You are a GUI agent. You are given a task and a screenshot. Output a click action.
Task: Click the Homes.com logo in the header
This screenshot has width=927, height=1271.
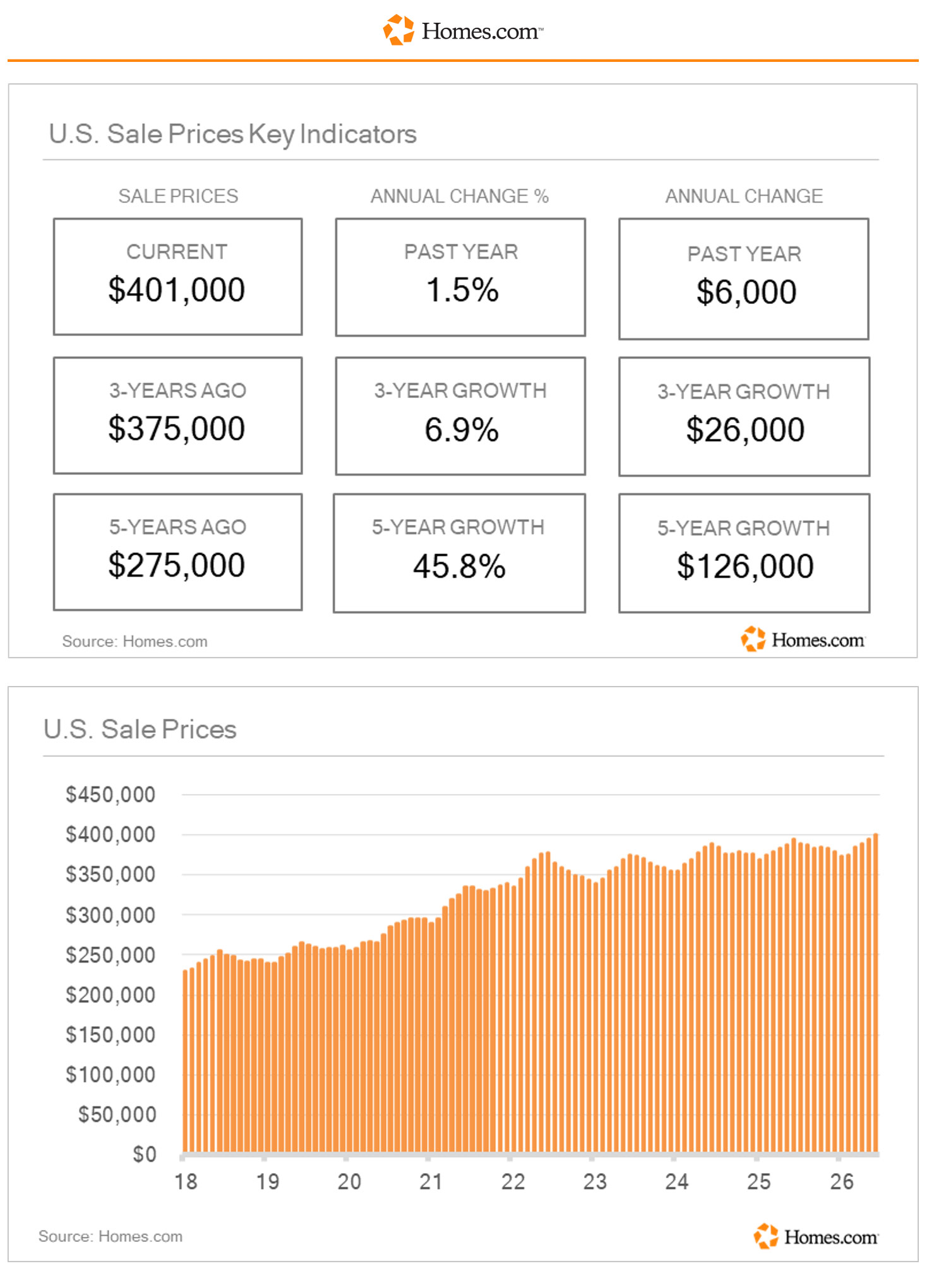(463, 30)
